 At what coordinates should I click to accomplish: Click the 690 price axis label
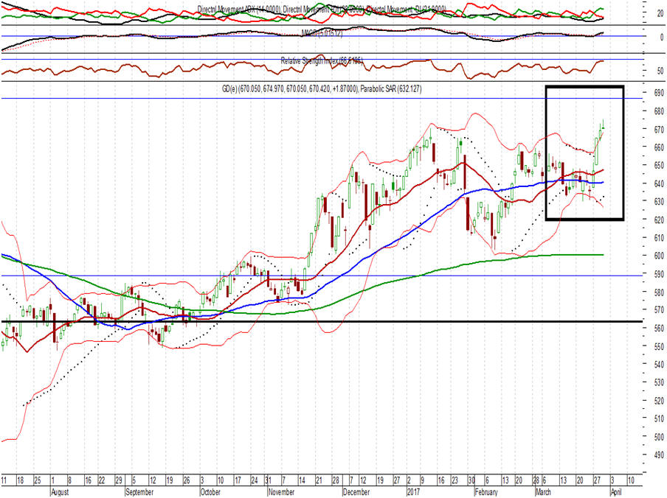659,93
